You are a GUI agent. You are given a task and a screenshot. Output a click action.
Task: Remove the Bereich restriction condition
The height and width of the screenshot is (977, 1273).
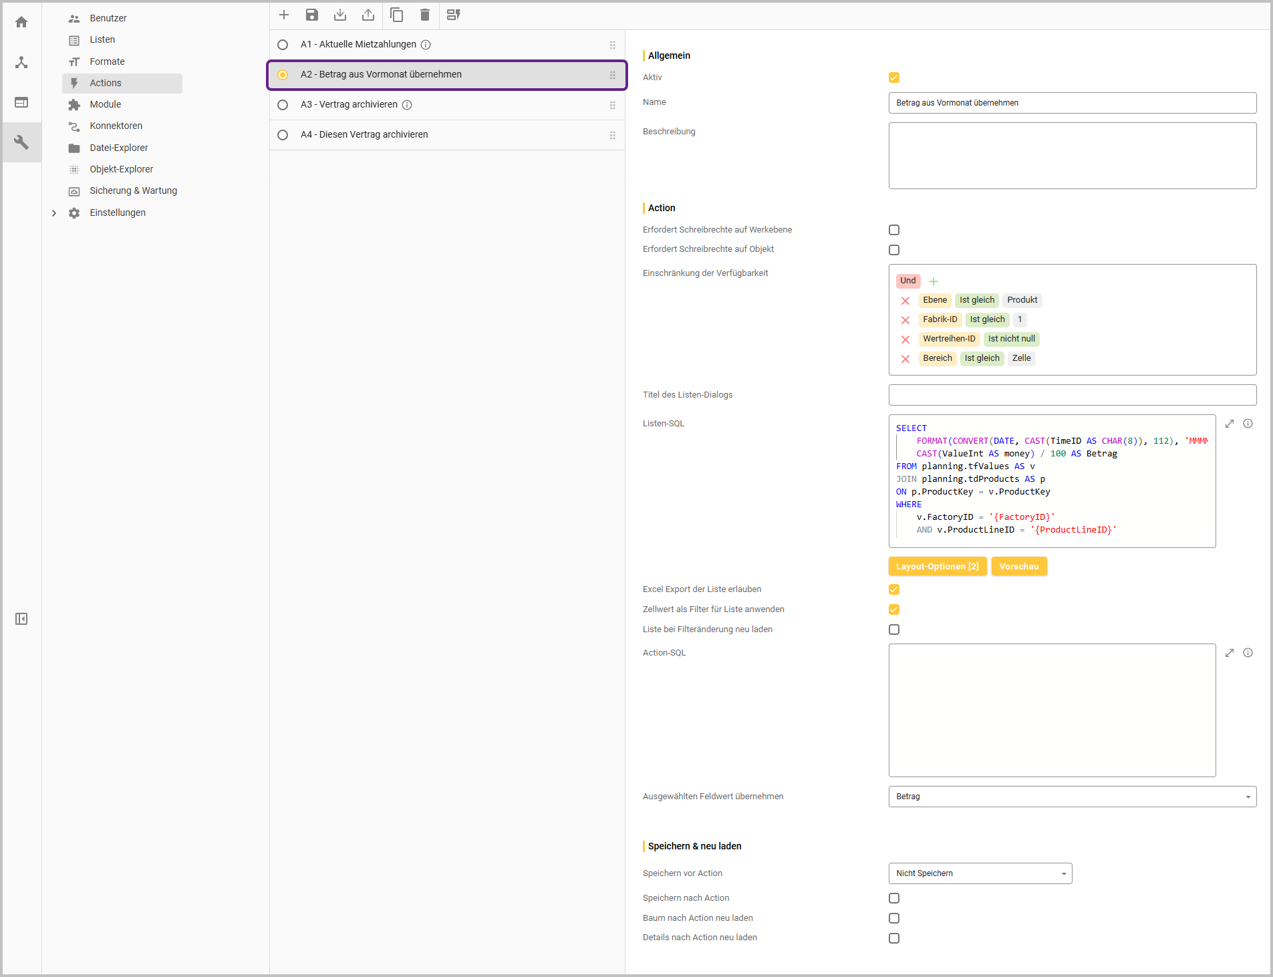(905, 359)
